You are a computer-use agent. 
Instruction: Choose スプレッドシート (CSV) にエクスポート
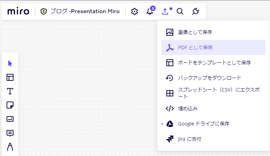pos(214,93)
